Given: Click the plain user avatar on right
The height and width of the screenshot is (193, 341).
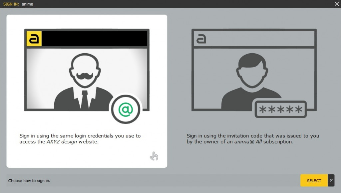Looking at the screenshot, I should tap(251, 82).
